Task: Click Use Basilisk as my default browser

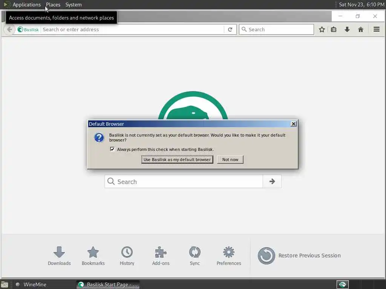Action: point(177,160)
